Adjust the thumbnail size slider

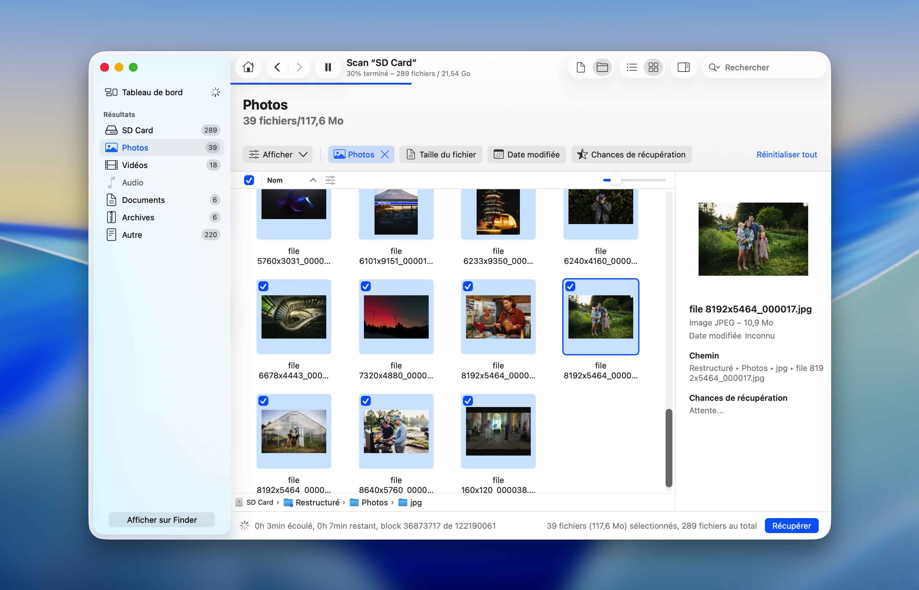pos(615,180)
